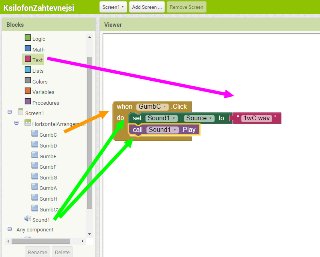Open GumbC dropdown in Click event block
The height and width of the screenshot is (257, 320).
click(x=165, y=107)
